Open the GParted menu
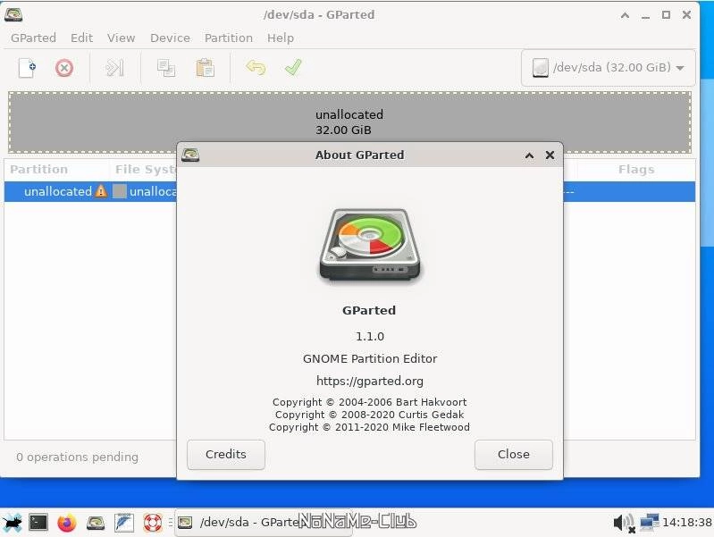Image resolution: width=714 pixels, height=537 pixels. [33, 38]
